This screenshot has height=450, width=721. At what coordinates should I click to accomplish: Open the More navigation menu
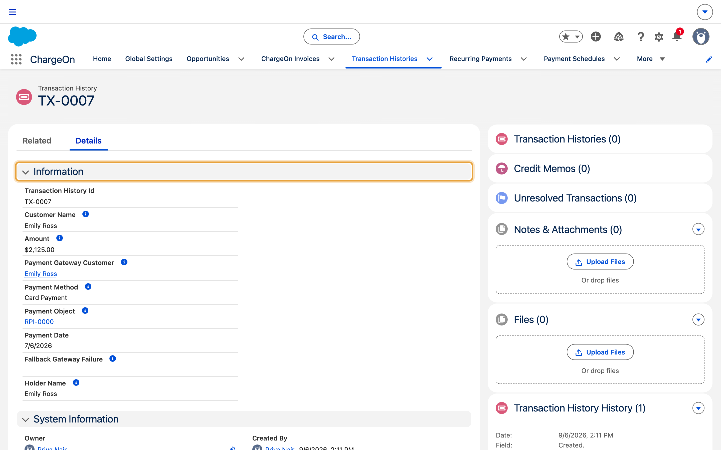pyautogui.click(x=651, y=59)
